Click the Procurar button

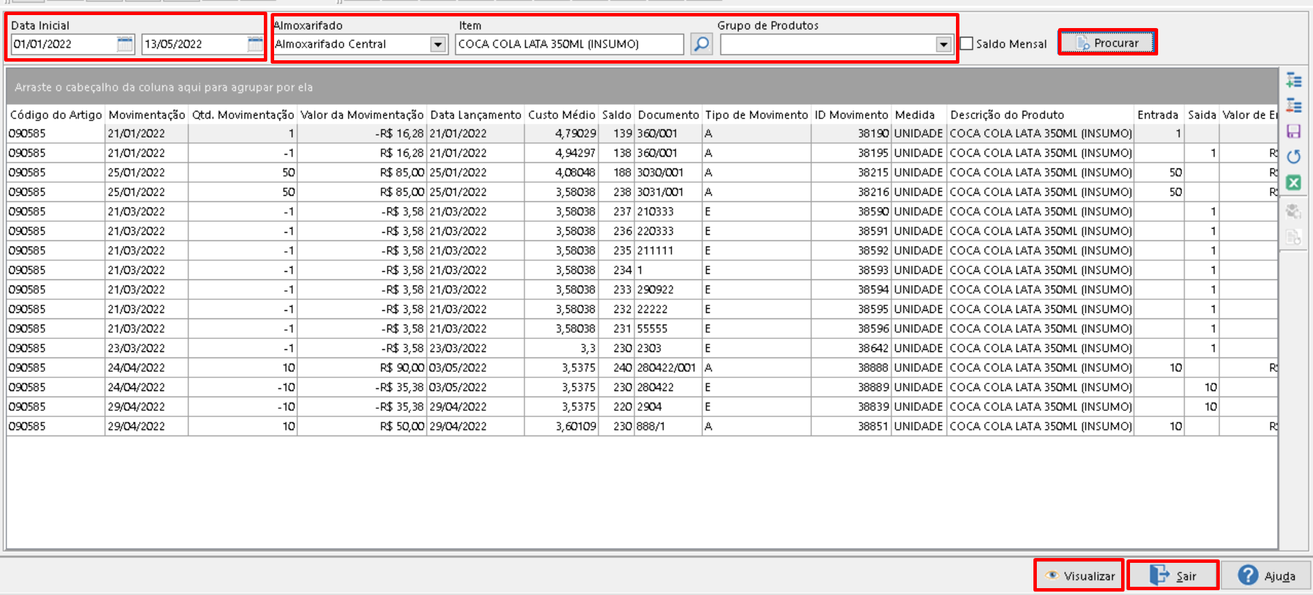pyautogui.click(x=1107, y=42)
